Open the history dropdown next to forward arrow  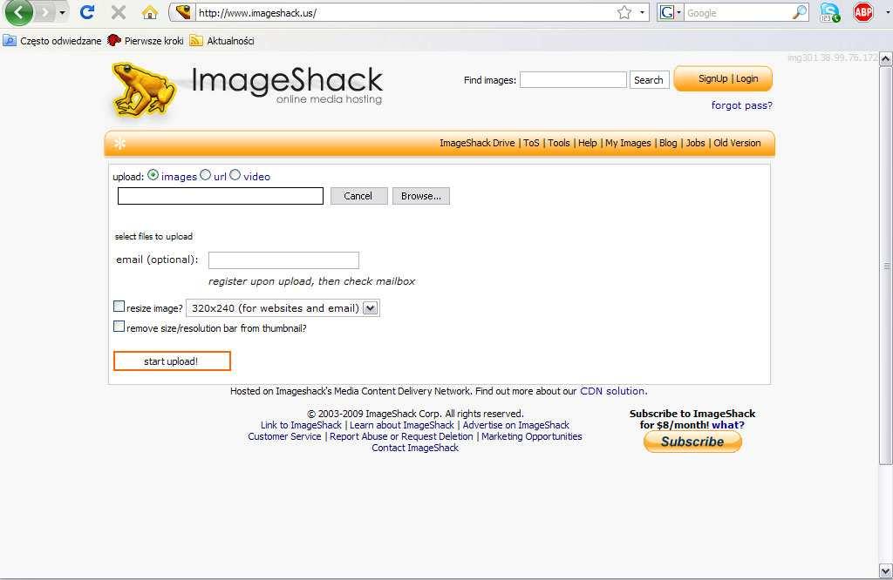click(62, 12)
